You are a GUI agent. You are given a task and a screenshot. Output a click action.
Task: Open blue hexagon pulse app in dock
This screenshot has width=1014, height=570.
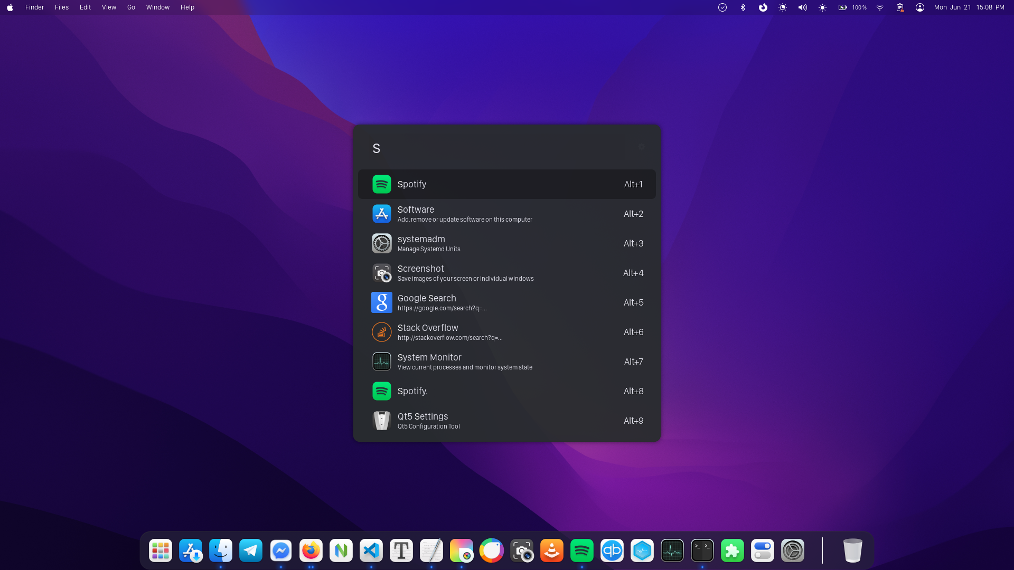642,550
